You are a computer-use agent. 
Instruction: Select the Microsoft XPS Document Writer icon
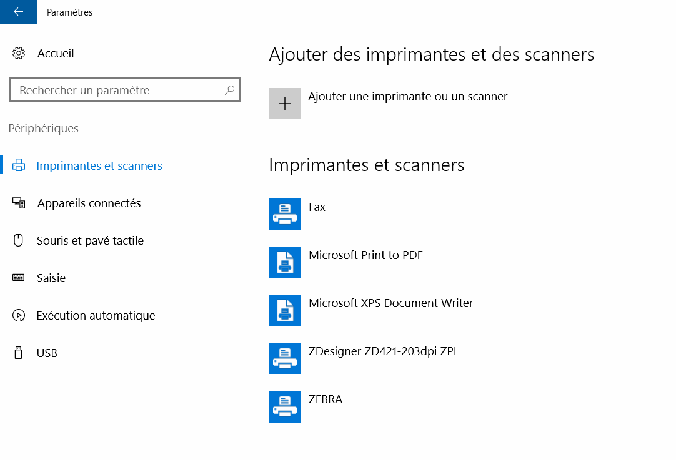tap(285, 310)
